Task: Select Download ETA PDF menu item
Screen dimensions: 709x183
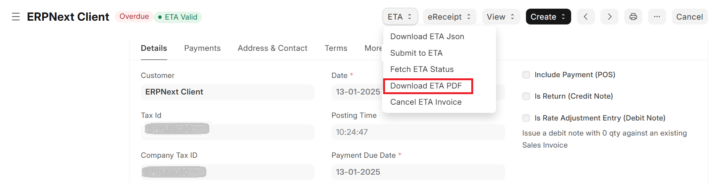Action: pyautogui.click(x=426, y=86)
